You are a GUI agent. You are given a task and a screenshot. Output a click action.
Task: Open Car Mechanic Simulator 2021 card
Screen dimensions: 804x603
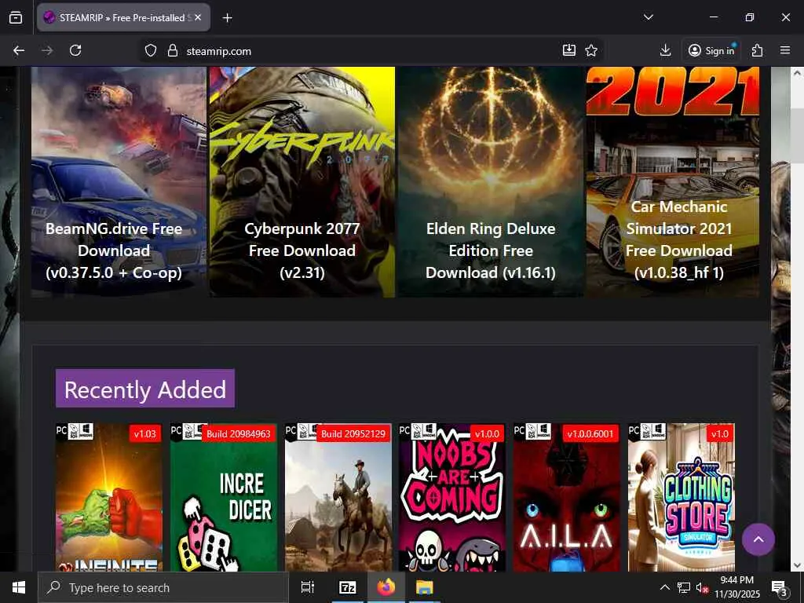(673, 181)
